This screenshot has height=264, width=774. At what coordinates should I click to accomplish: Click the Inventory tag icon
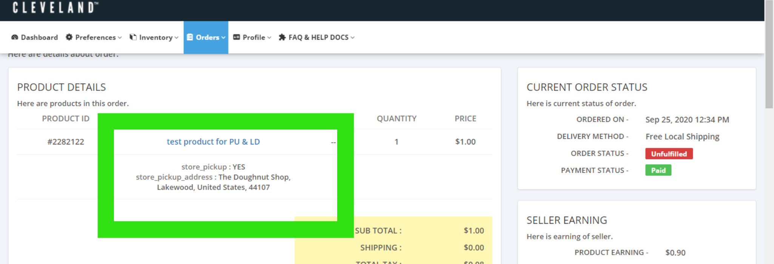coord(133,37)
